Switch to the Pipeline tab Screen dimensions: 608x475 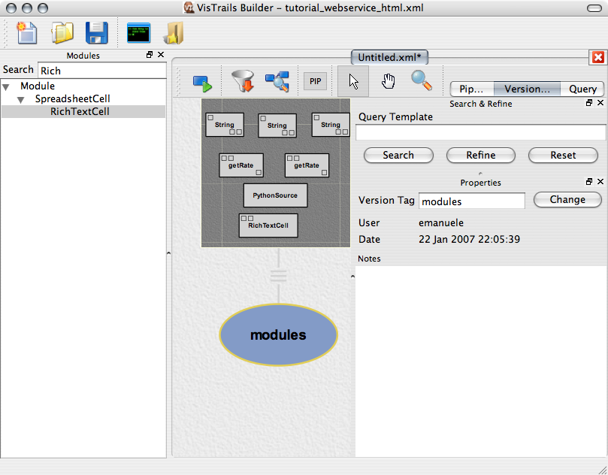(x=471, y=89)
